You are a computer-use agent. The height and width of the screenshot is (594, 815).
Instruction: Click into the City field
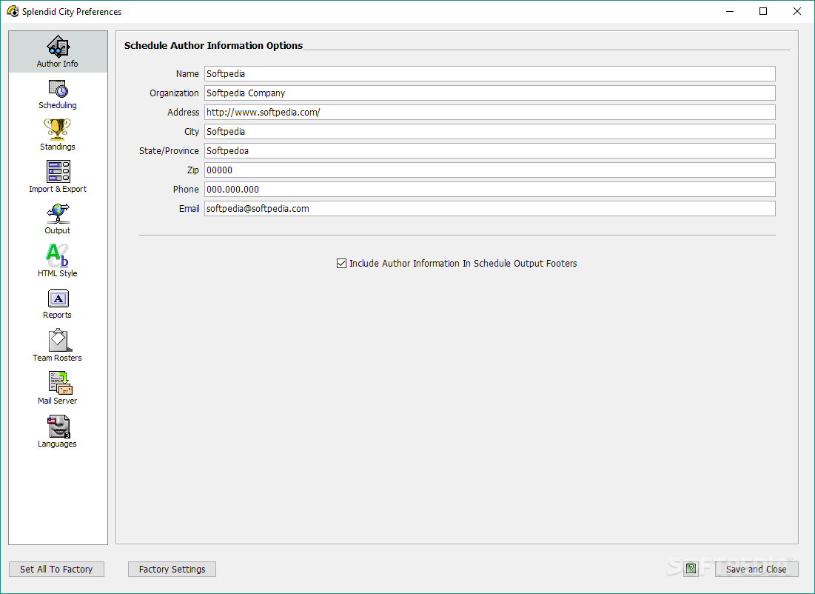point(489,132)
